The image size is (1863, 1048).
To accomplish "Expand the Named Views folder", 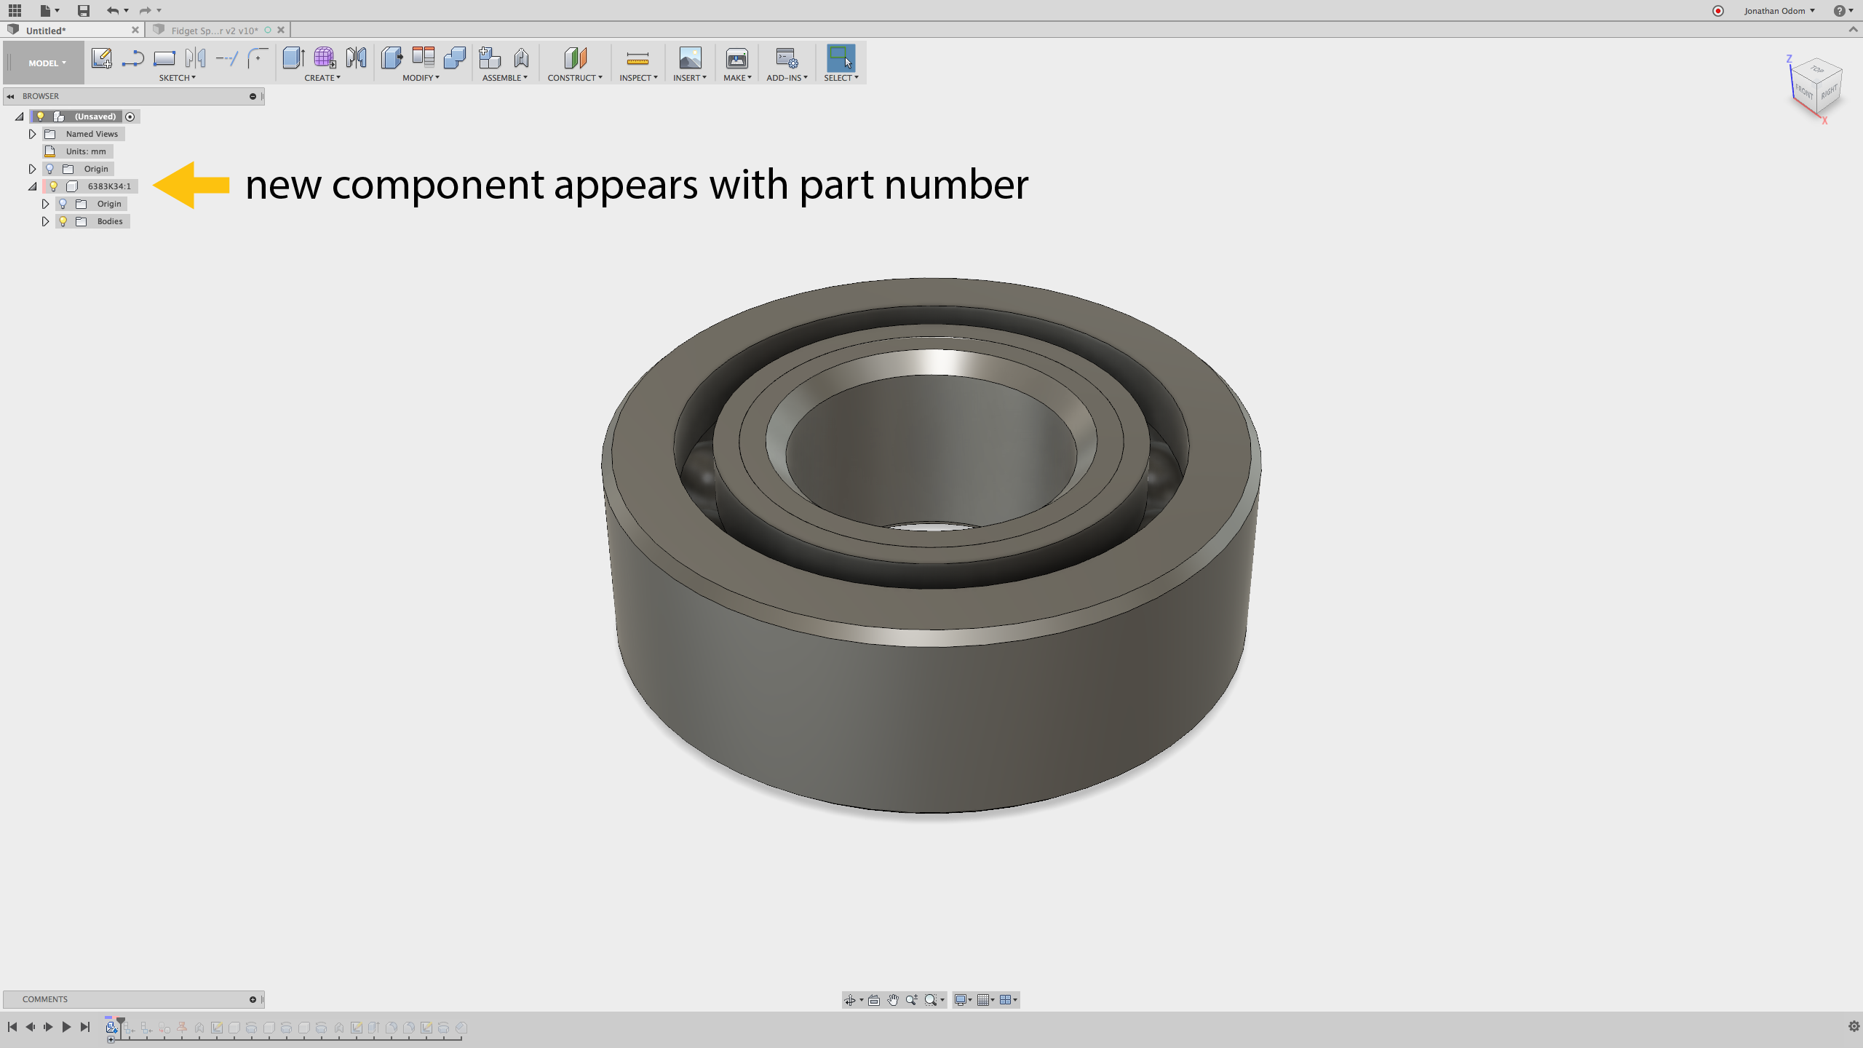I will point(32,134).
